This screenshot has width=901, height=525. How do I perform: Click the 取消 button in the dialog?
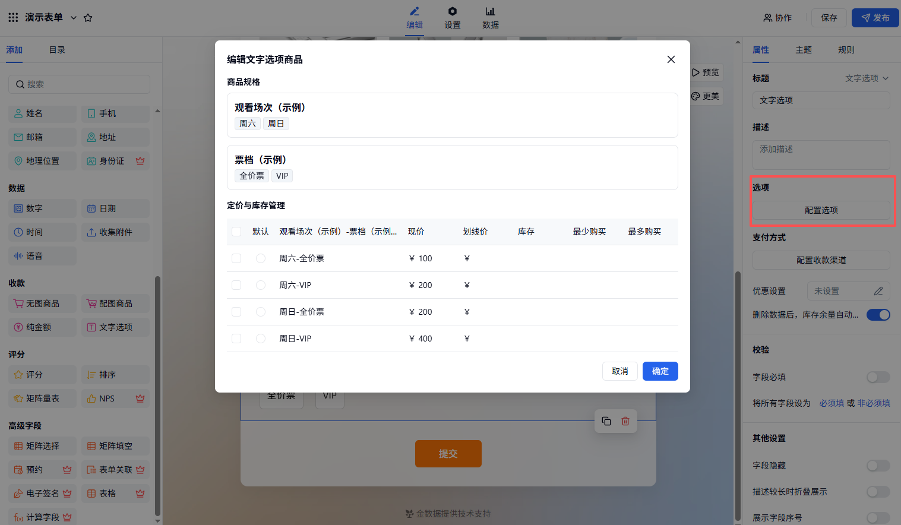click(619, 371)
